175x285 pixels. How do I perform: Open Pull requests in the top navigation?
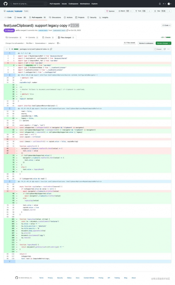click(55, 4)
